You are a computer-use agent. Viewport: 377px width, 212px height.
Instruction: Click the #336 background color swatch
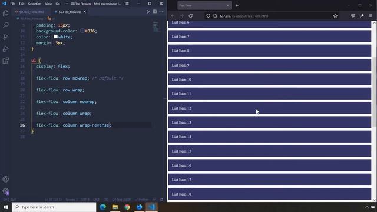click(x=82, y=31)
